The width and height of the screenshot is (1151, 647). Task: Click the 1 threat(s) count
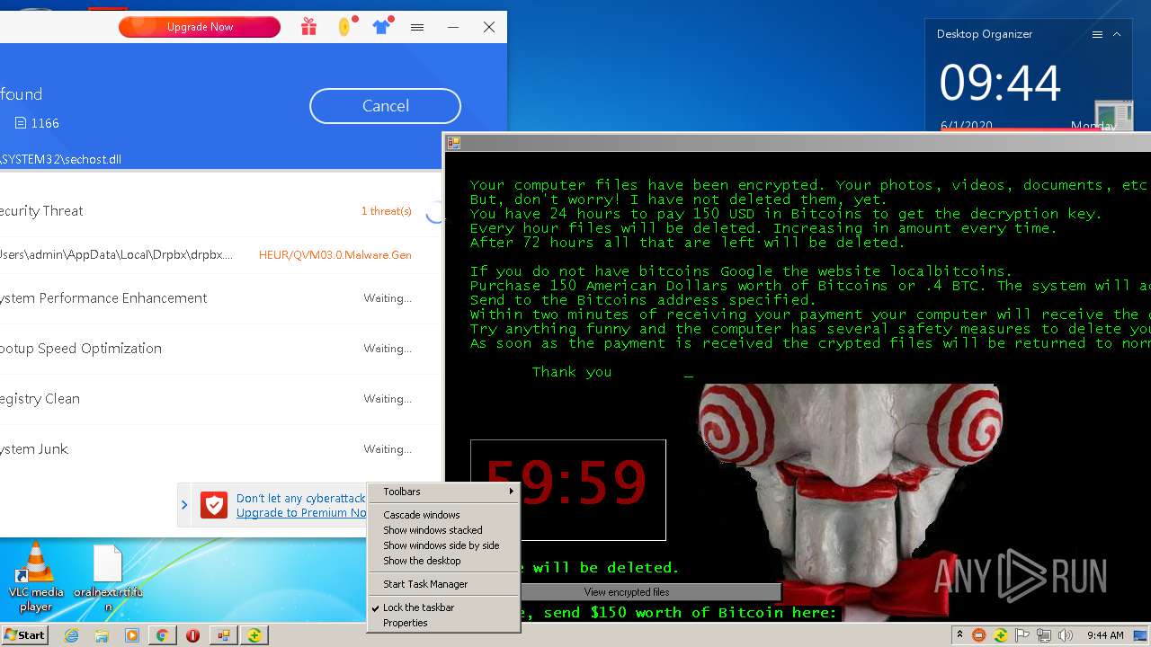[x=387, y=211]
